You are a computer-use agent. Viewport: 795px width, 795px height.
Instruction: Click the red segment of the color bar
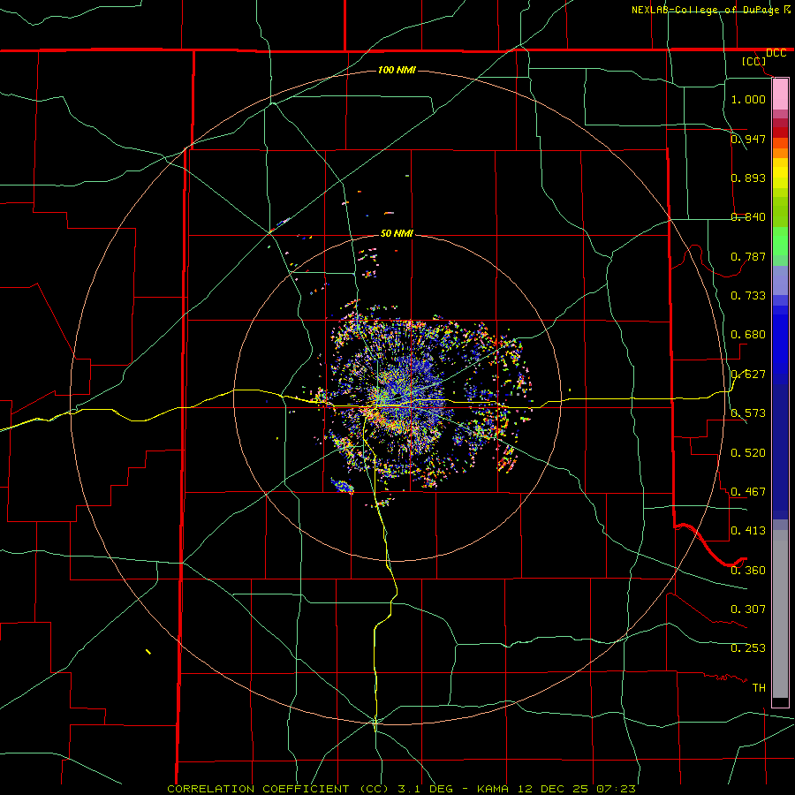point(780,132)
